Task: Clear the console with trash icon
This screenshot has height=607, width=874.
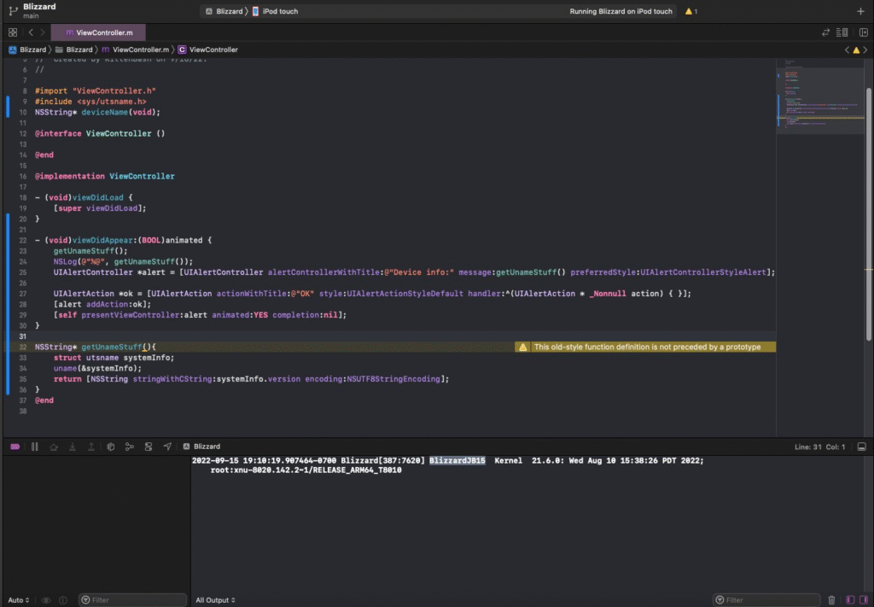Action: point(831,600)
